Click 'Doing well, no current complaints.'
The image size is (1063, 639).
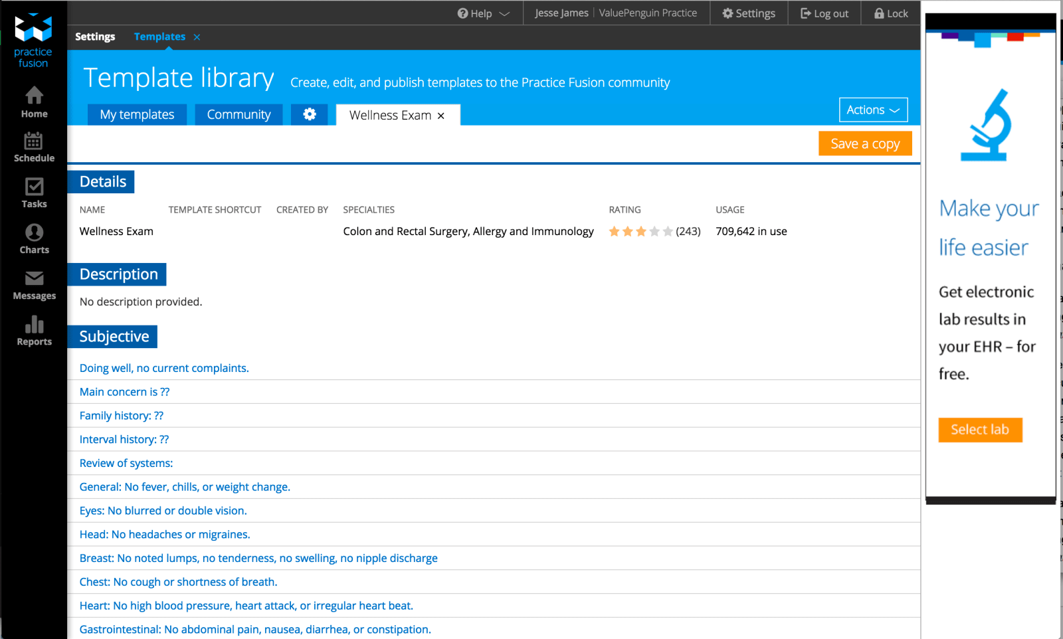(x=164, y=368)
